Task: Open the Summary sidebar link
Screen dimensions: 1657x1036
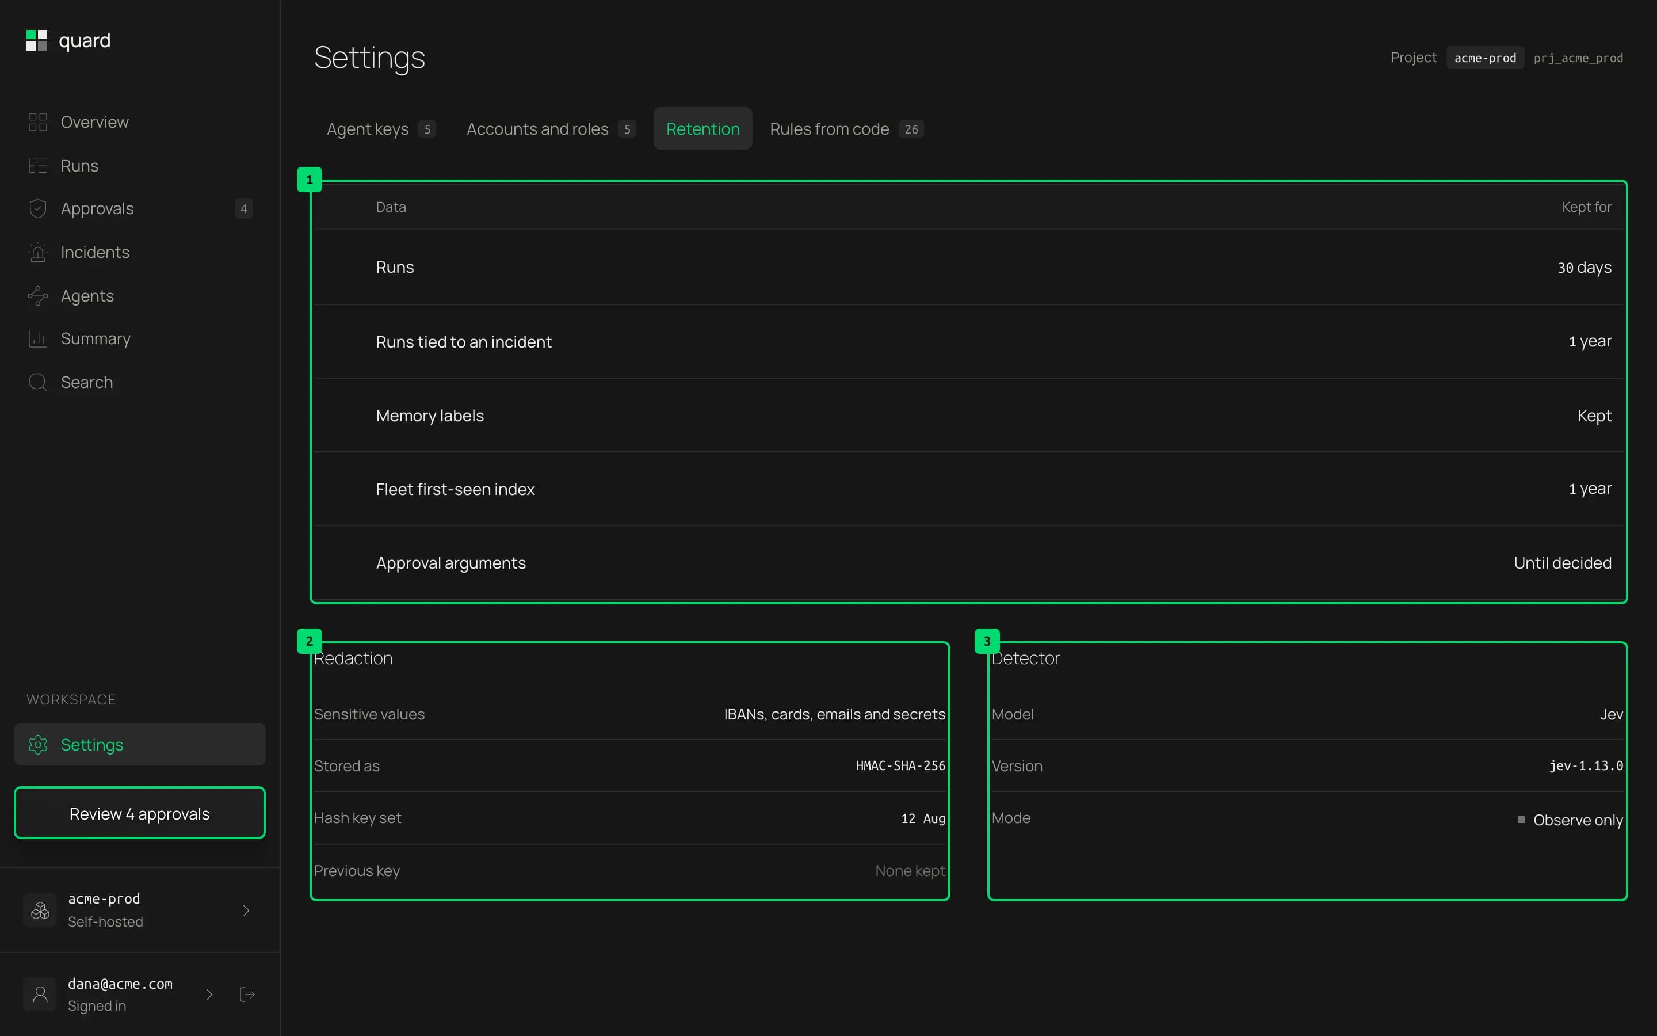Action: coord(140,338)
